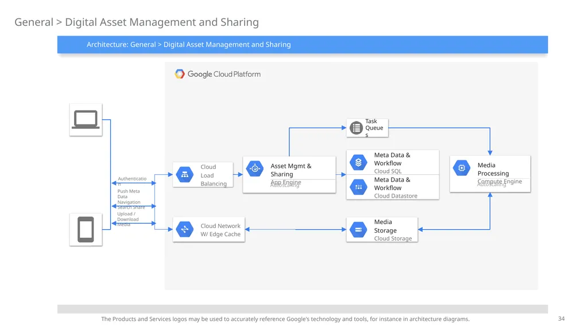Screen dimensions: 588x330
Task: Click the Google Cloud Platform text
Action: coord(224,74)
